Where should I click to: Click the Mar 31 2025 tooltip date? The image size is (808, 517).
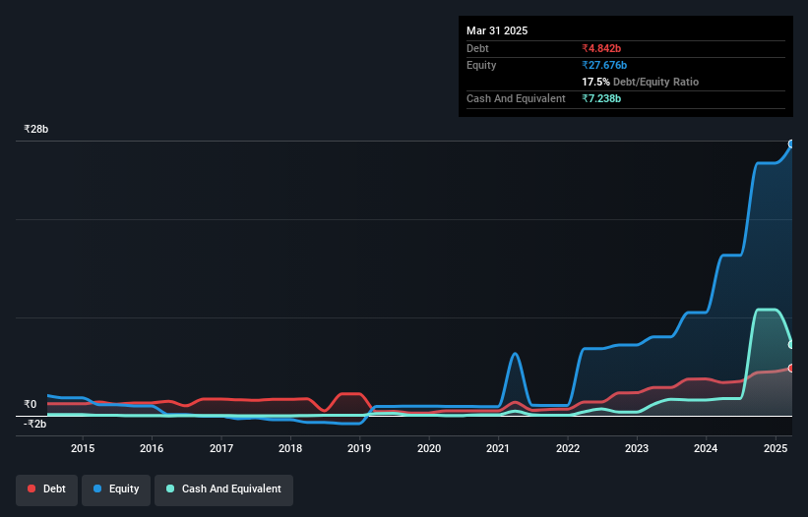(x=497, y=30)
